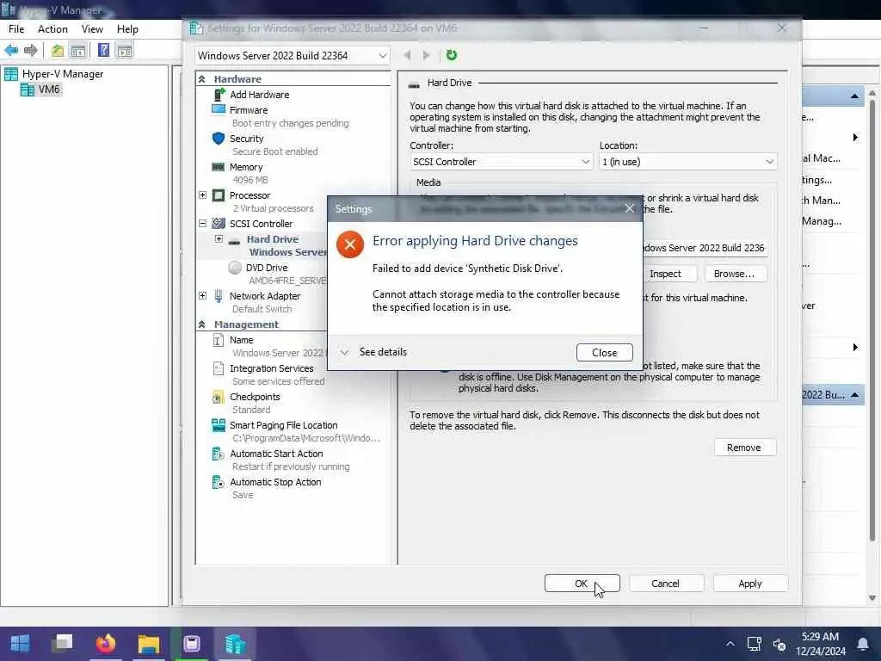Click OK in Settings window
This screenshot has height=661, width=881.
(582, 584)
